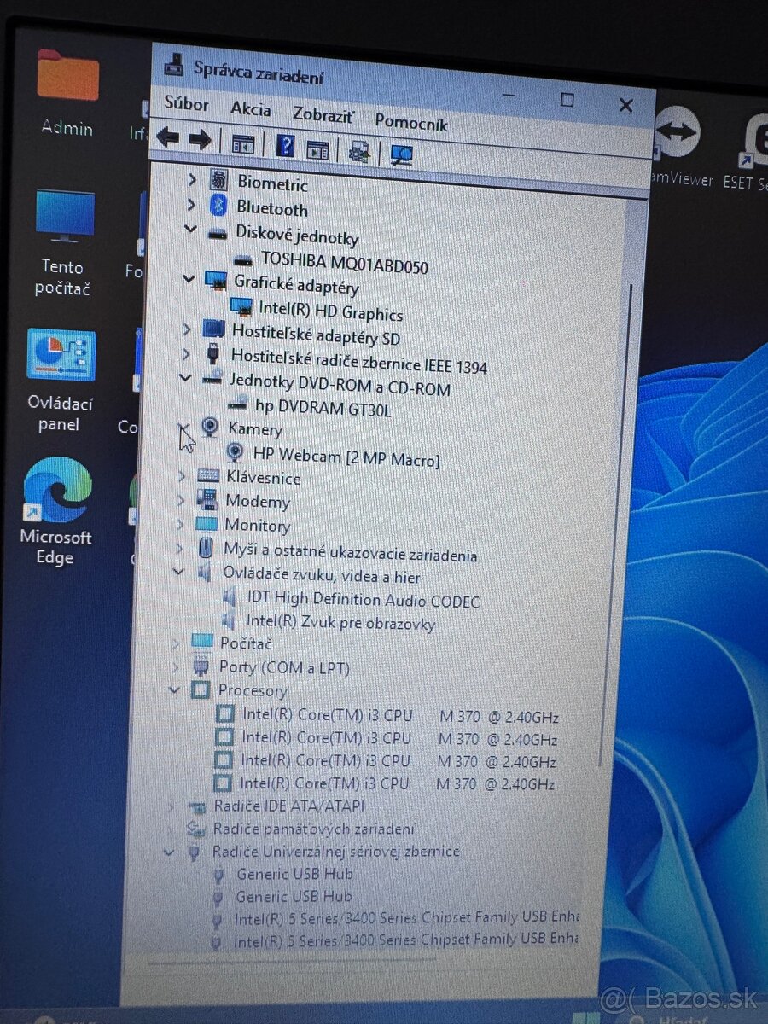Expand the Biometric node

(x=191, y=178)
